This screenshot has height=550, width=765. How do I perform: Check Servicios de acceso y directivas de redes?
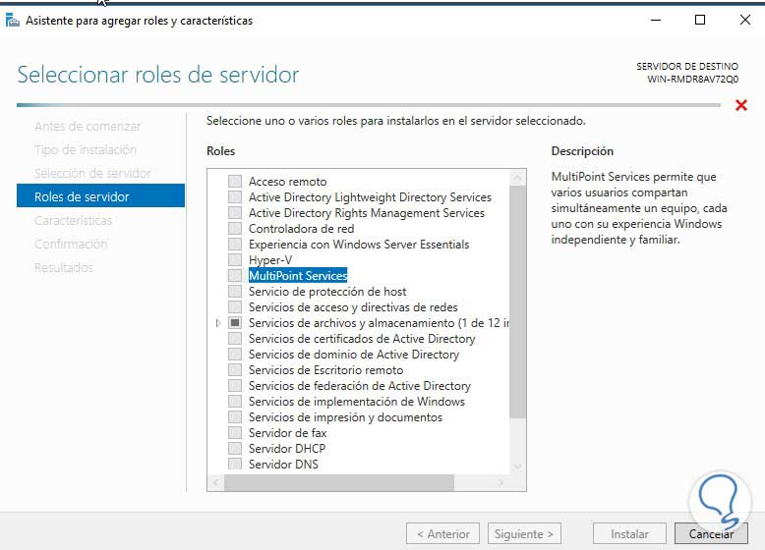tap(235, 306)
